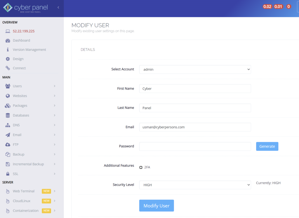Click the Dashboard gauge icon
The width and height of the screenshot is (299, 218).
click(8, 40)
